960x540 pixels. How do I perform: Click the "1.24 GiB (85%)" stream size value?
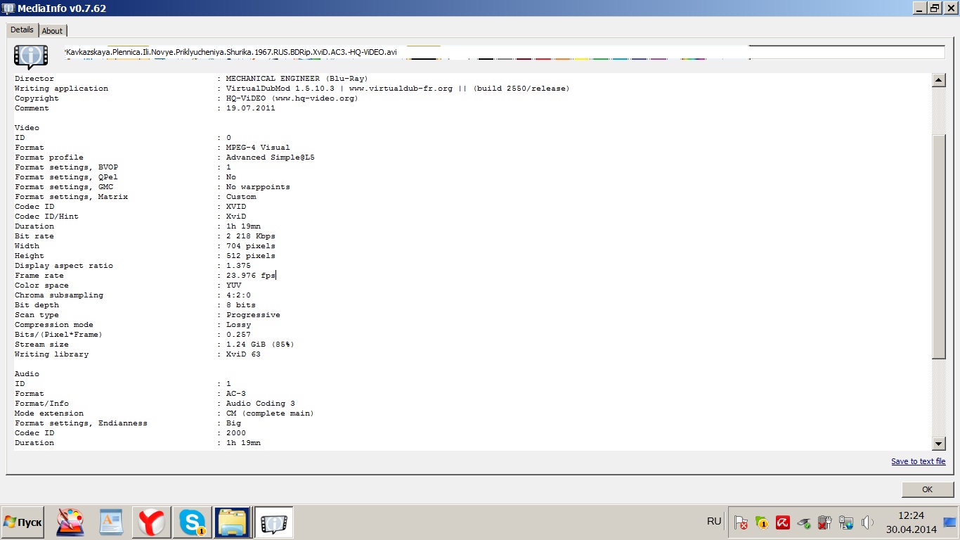tap(260, 345)
